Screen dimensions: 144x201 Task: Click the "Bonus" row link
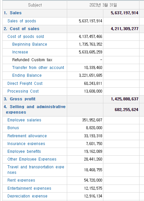coord(13,128)
